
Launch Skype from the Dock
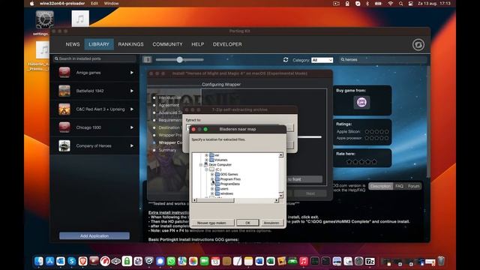[72, 261]
